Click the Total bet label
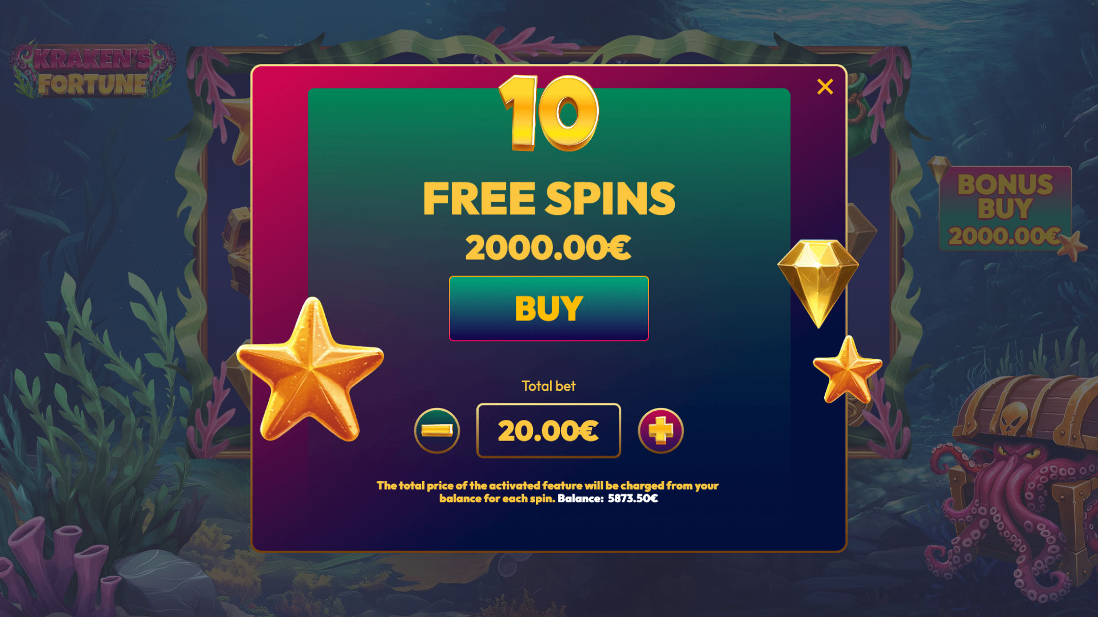 [x=548, y=386]
